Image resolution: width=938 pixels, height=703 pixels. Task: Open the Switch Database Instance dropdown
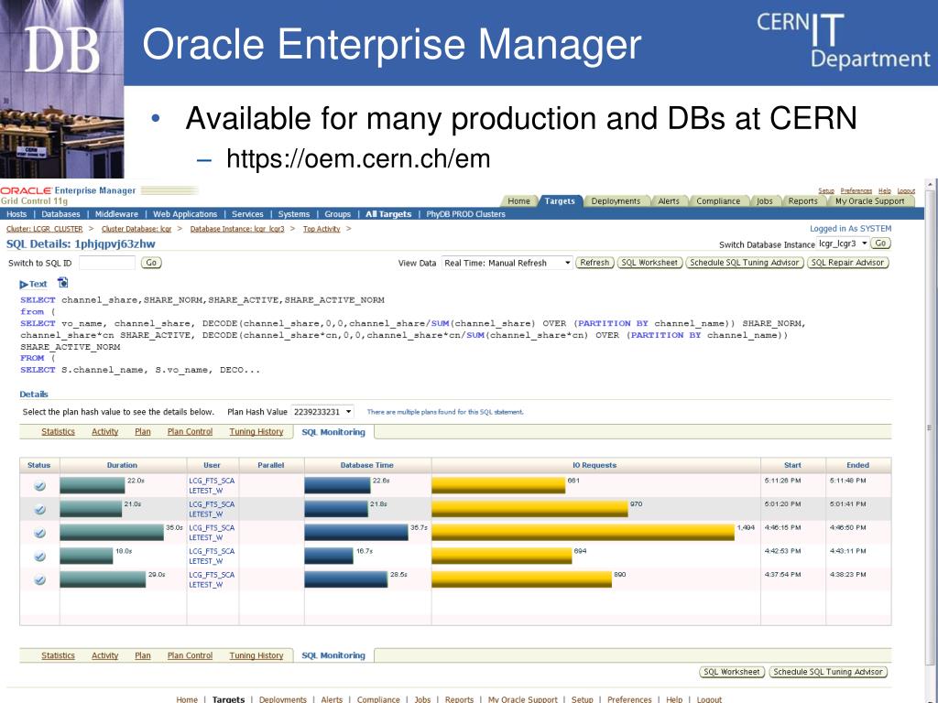(x=843, y=243)
